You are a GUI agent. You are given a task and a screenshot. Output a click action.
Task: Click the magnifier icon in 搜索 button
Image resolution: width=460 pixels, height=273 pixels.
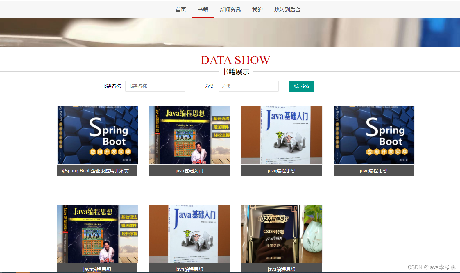click(296, 86)
